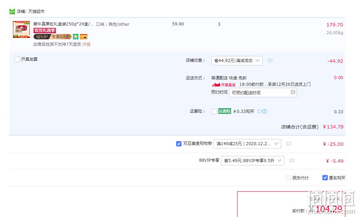This screenshot has height=217, width=358.
Task: Click the product title 蒙牛真果粒礼盒装
Action: click(63, 24)
